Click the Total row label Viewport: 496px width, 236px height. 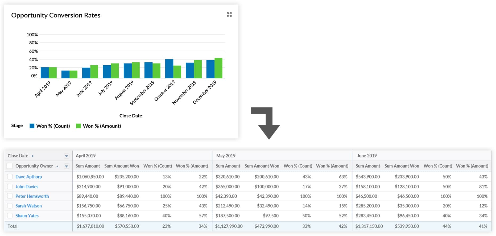coord(13,226)
